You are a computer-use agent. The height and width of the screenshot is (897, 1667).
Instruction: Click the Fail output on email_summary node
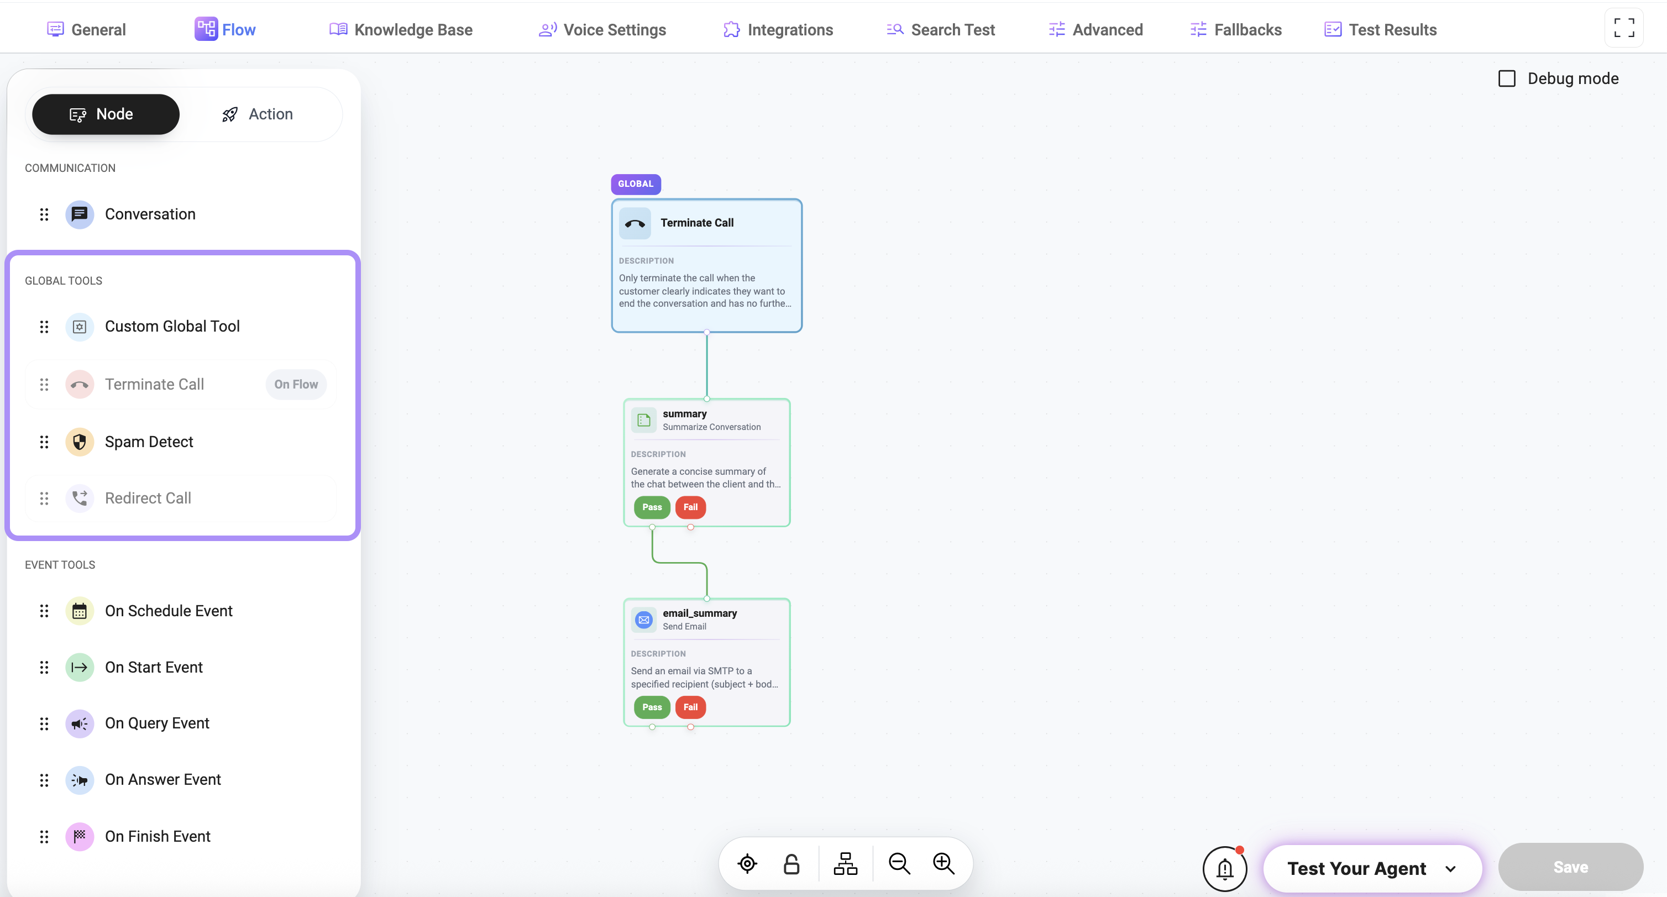click(690, 707)
